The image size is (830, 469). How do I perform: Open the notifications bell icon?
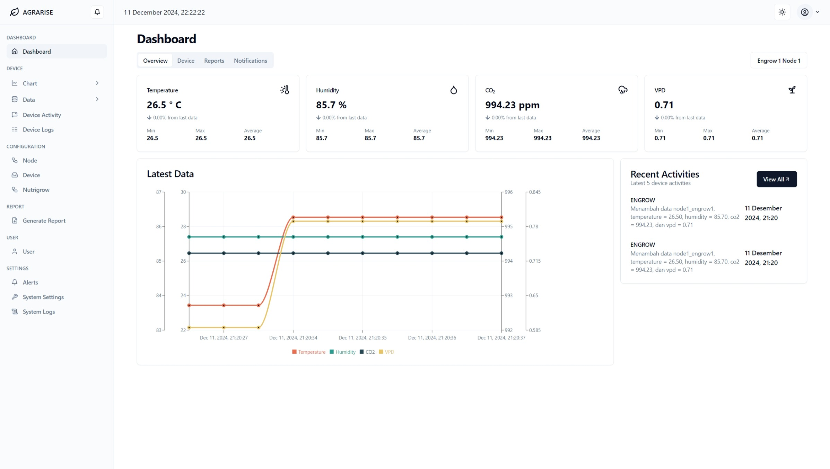[97, 12]
